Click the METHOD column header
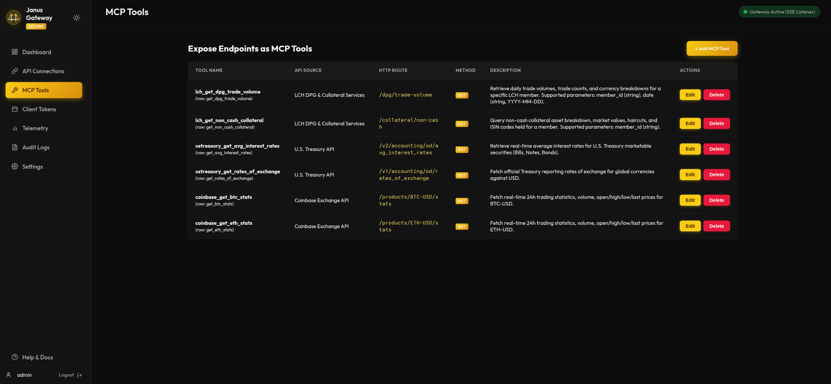Screen dimensions: 831x384 coord(465,70)
